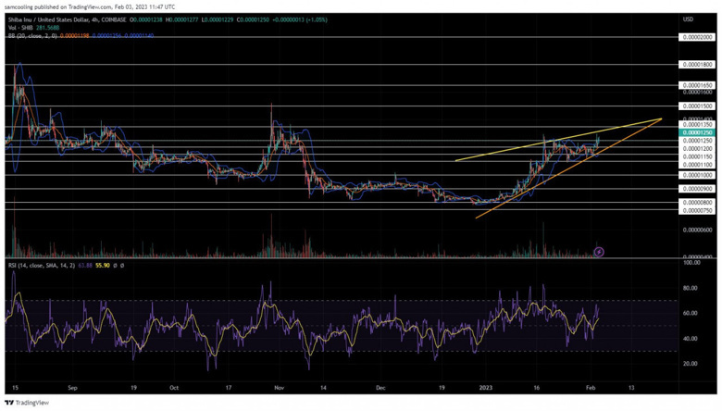Click the Oct label on the time axis
Screen dimensions: 722x411
pyautogui.click(x=174, y=391)
